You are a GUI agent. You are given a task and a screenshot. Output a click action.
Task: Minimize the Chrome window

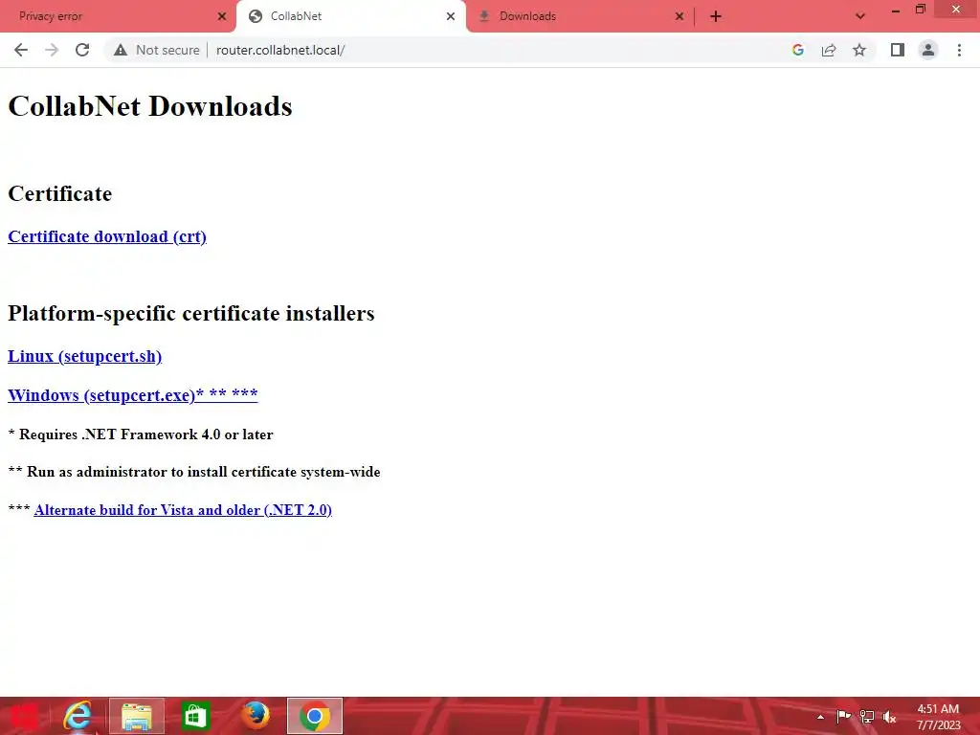coord(896,10)
